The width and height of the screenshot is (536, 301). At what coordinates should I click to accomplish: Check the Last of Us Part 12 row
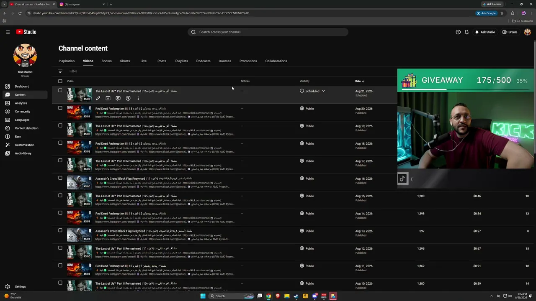tap(60, 196)
